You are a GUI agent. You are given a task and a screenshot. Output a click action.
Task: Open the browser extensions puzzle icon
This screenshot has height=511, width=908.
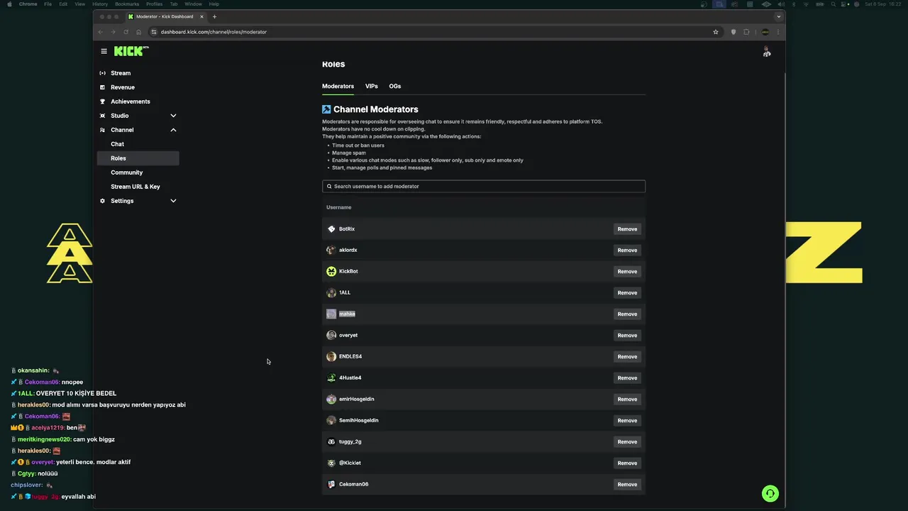746,32
